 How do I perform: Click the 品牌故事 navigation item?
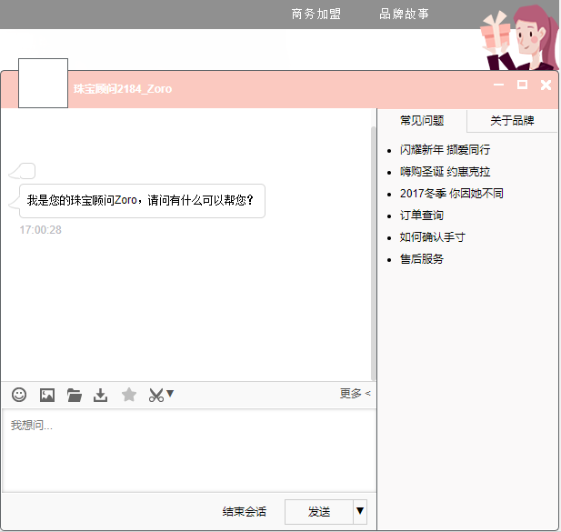tap(405, 14)
